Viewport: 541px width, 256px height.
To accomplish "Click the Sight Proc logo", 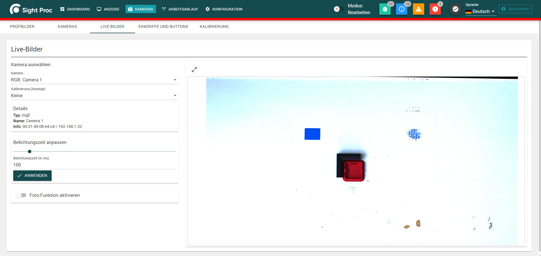I will (x=31, y=9).
